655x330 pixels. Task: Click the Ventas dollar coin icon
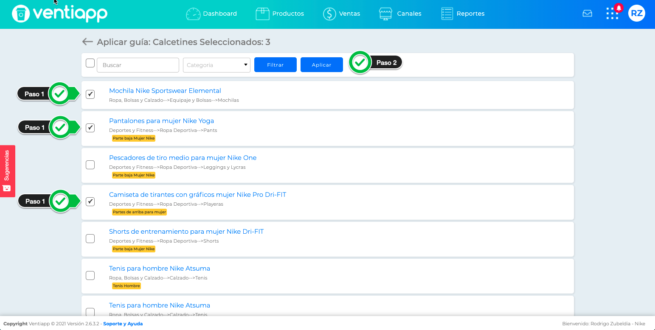click(329, 14)
